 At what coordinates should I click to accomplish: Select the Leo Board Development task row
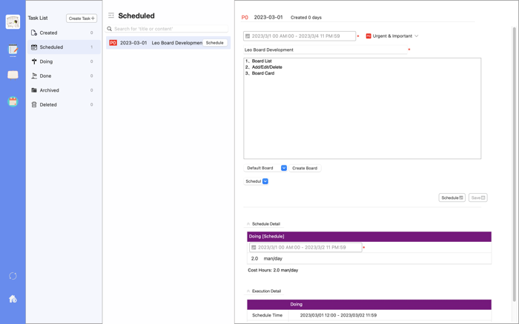(168, 43)
